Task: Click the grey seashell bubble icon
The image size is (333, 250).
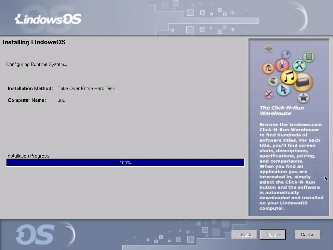Action: pos(269,49)
